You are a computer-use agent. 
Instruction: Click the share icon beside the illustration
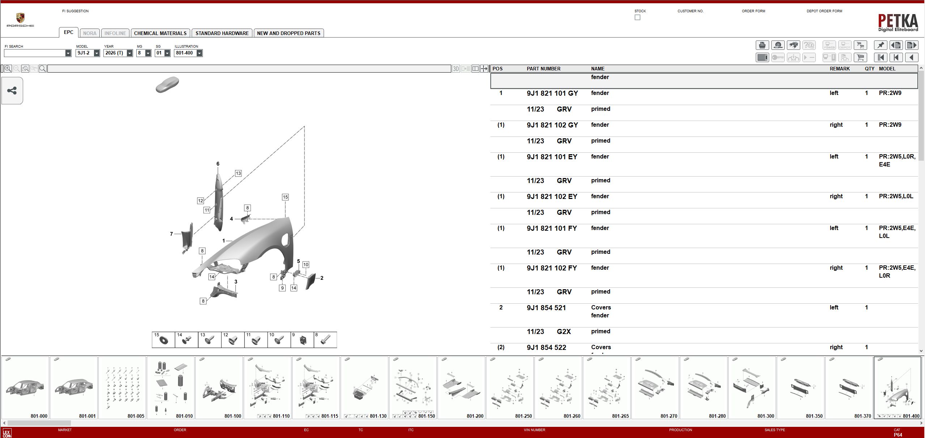pos(12,91)
